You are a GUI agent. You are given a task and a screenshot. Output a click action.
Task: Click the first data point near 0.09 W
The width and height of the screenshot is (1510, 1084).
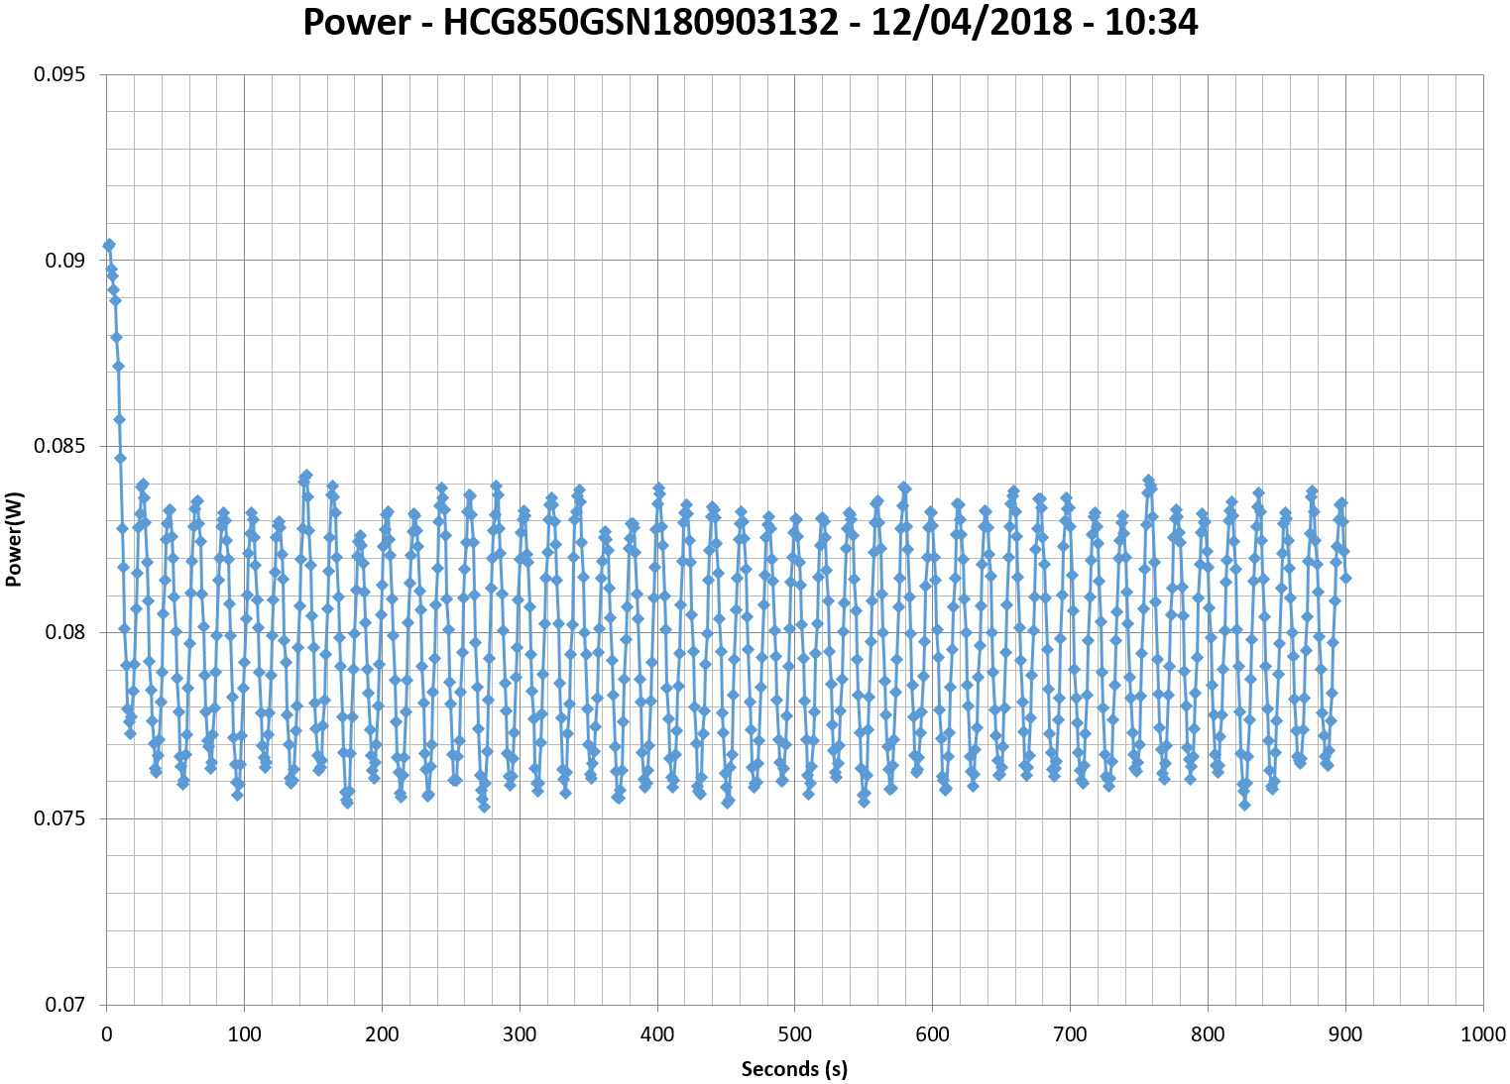(x=109, y=245)
